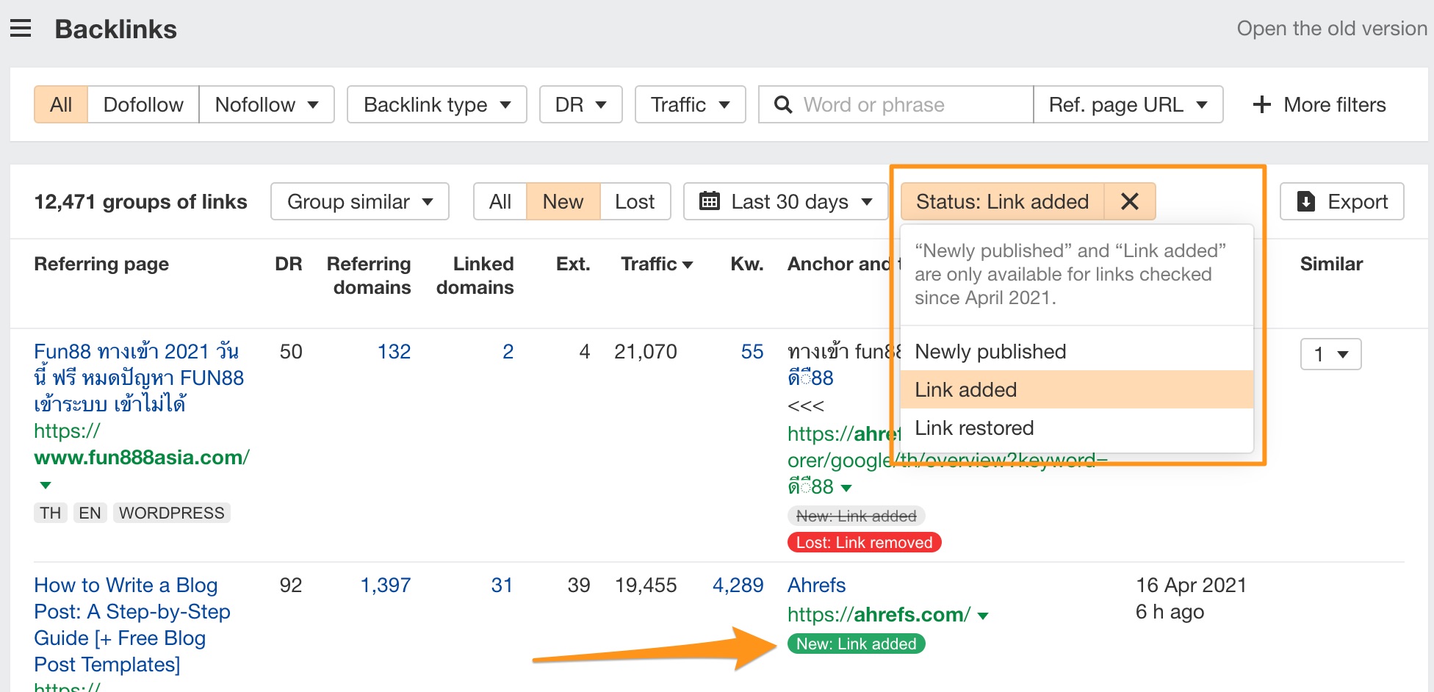
Task: Remove the Status: Link added filter
Action: coord(1129,201)
